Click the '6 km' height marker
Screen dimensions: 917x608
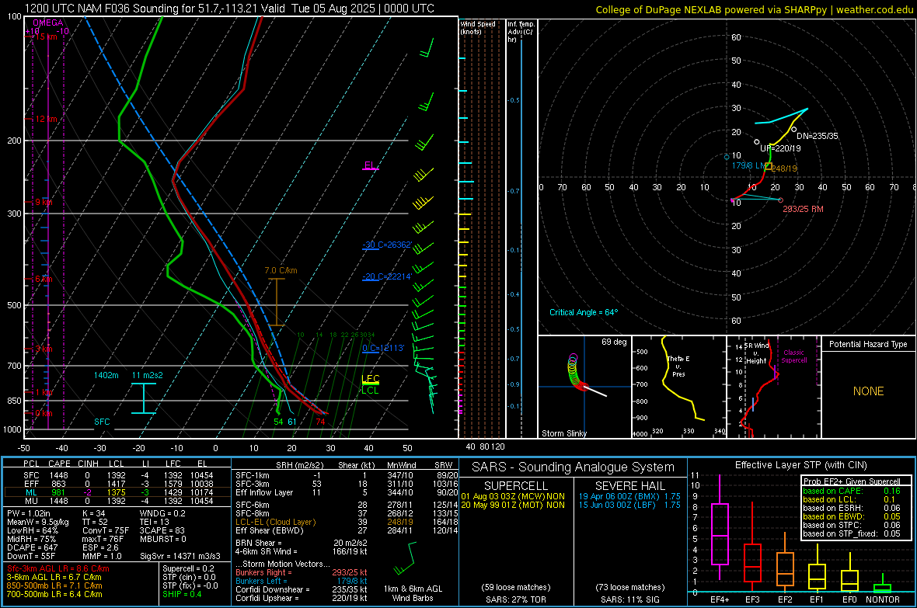pos(44,279)
